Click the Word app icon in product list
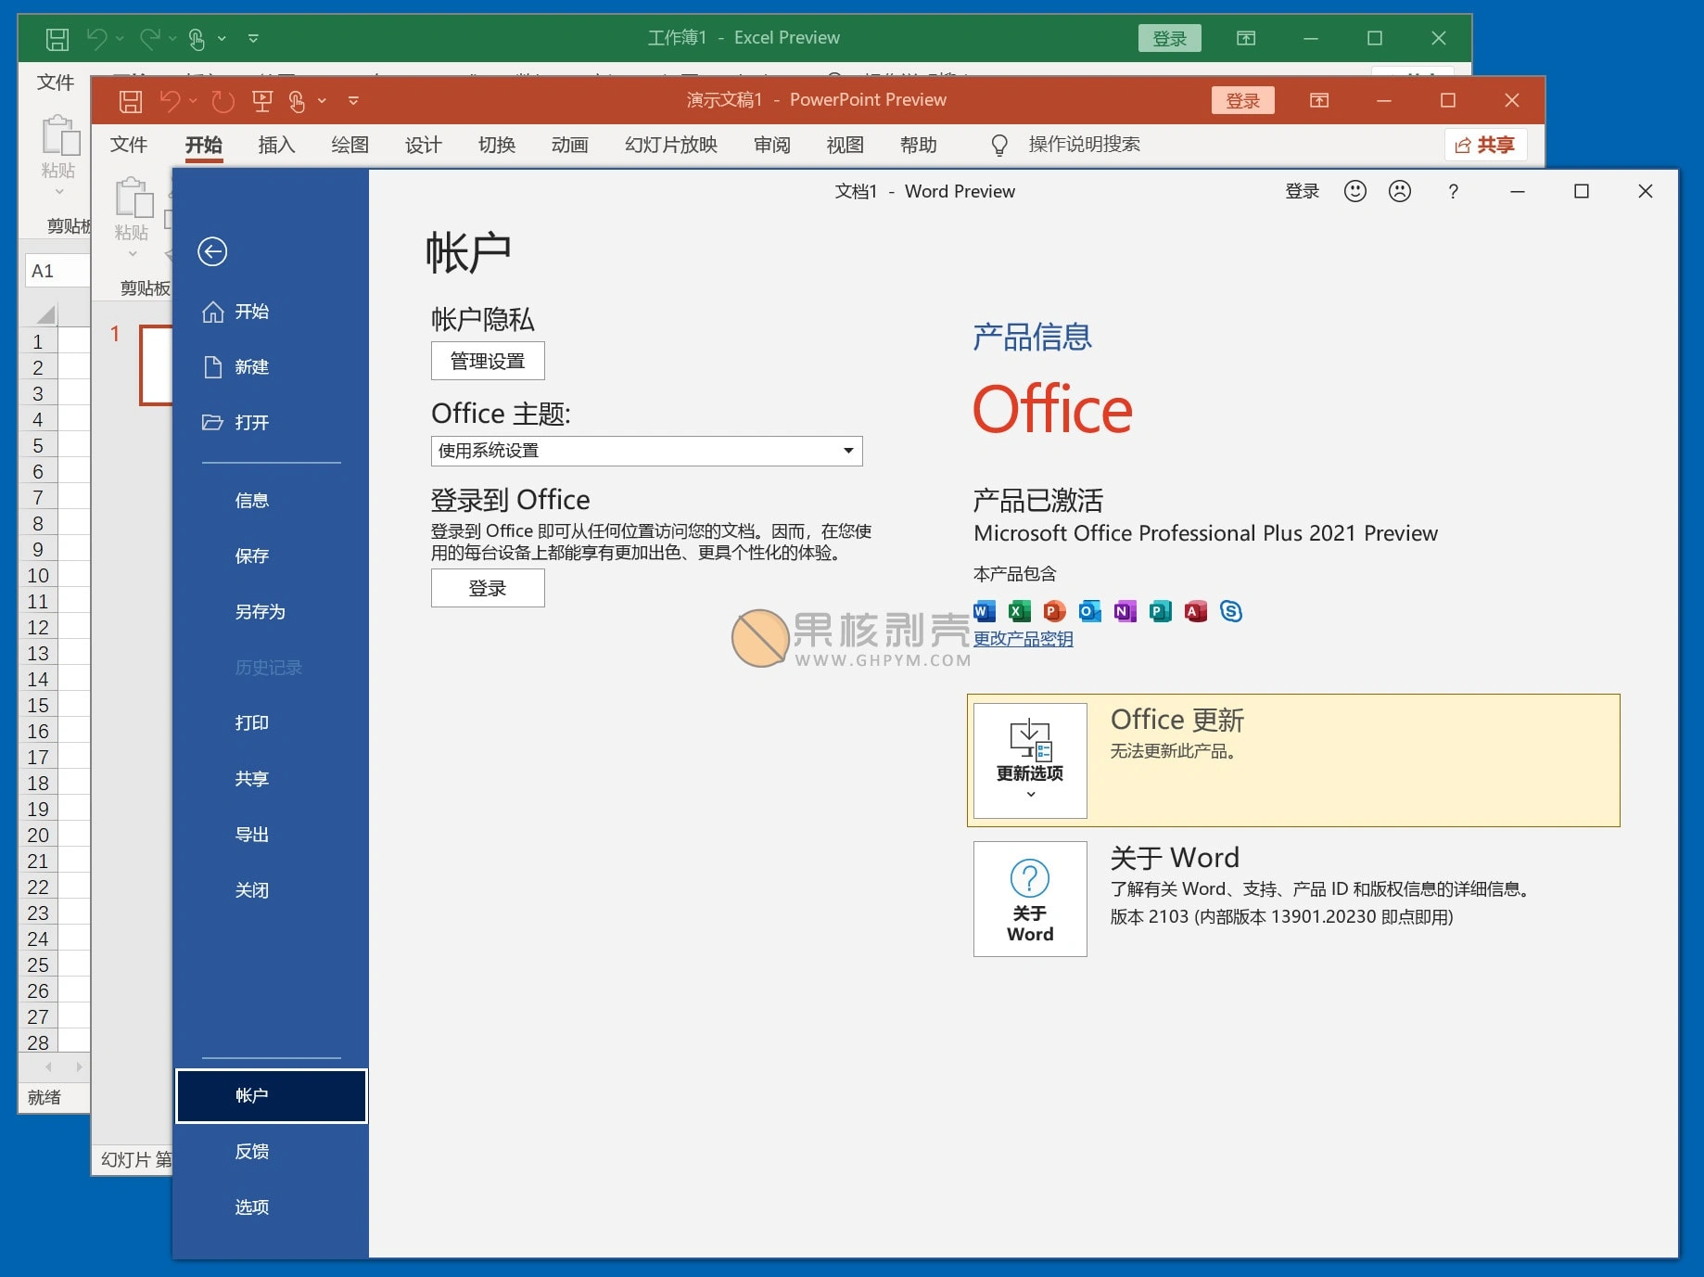The height and width of the screenshot is (1277, 1704). (985, 611)
